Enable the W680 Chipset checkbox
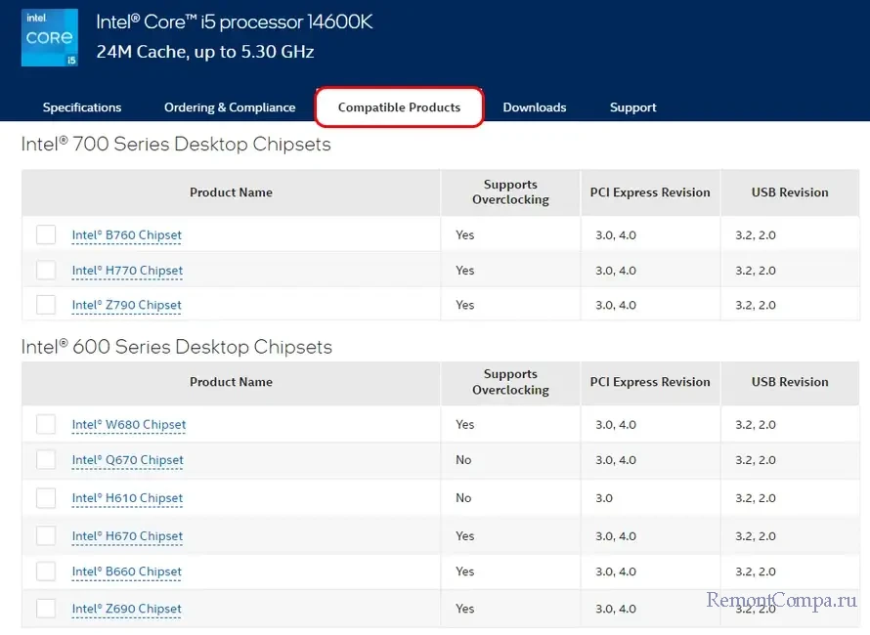Image resolution: width=870 pixels, height=635 pixels. 46,424
